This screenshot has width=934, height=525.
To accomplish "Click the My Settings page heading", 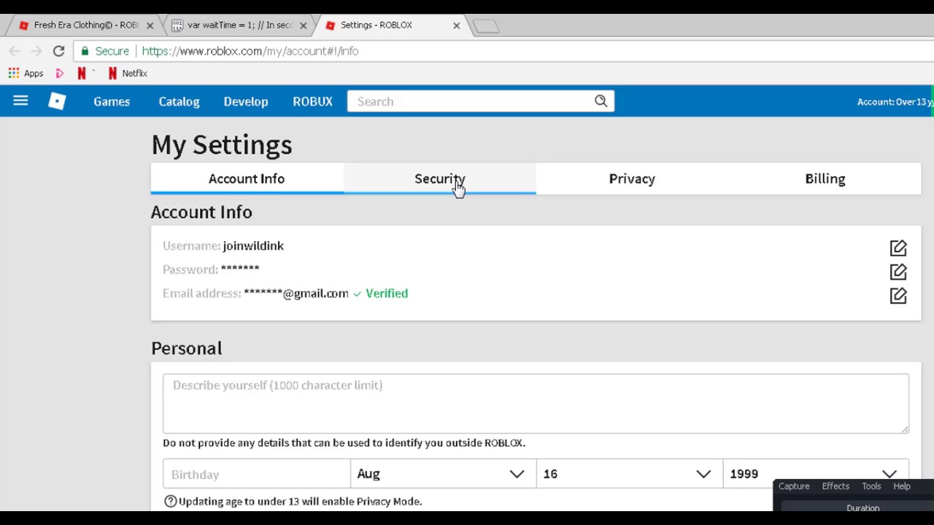I will pyautogui.click(x=222, y=144).
